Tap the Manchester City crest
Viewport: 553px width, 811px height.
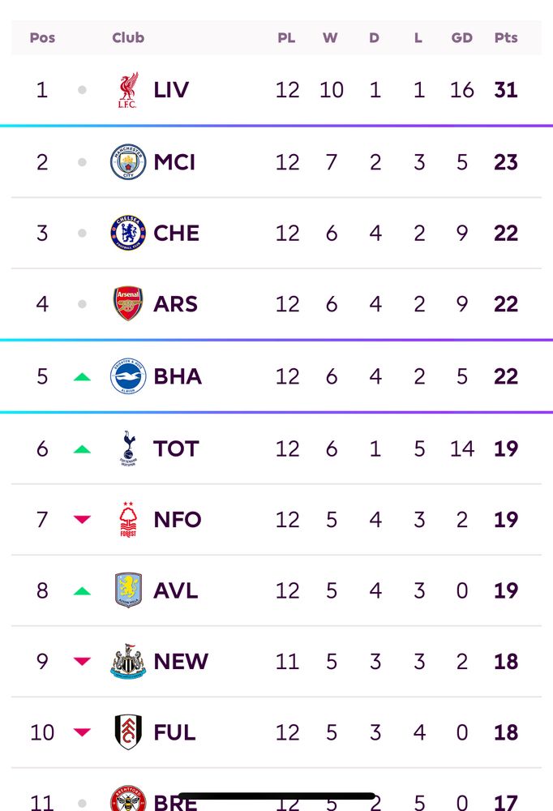point(128,162)
